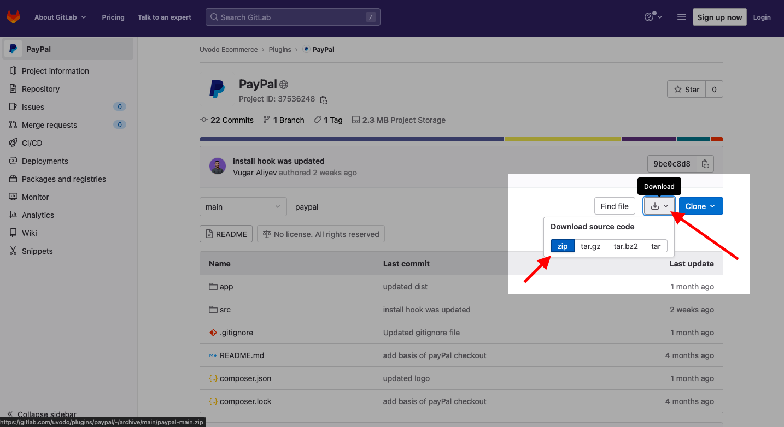The width and height of the screenshot is (784, 427).
Task: Open Vugar Aliyev author profile link
Action: 255,173
